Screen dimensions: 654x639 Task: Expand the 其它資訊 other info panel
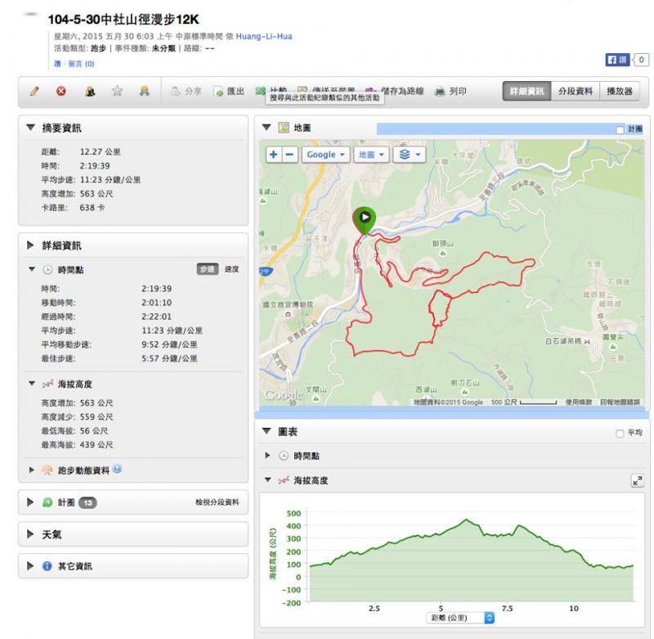[x=30, y=566]
